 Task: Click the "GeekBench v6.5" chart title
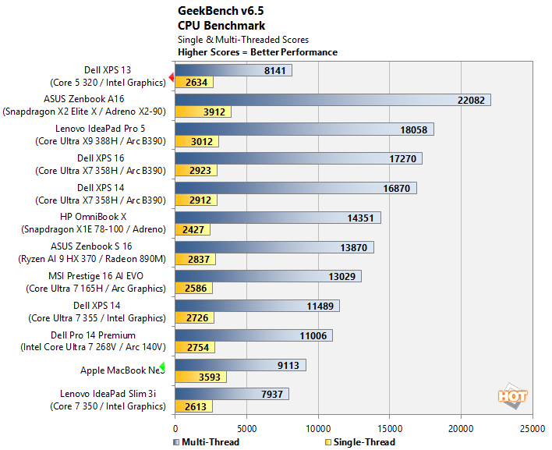(221, 11)
